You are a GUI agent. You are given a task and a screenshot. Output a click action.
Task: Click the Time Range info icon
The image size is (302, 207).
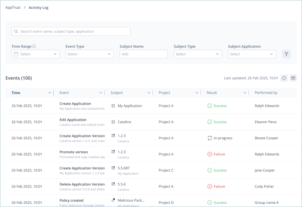[x=34, y=46]
